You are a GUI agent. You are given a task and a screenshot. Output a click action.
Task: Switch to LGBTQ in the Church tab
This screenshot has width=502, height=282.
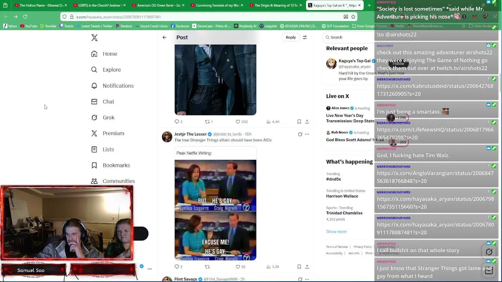click(x=98, y=5)
